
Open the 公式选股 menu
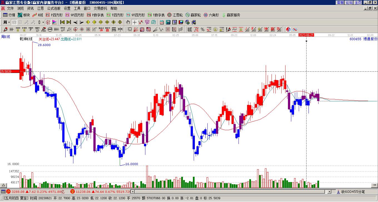pyautogui.click(x=54, y=8)
